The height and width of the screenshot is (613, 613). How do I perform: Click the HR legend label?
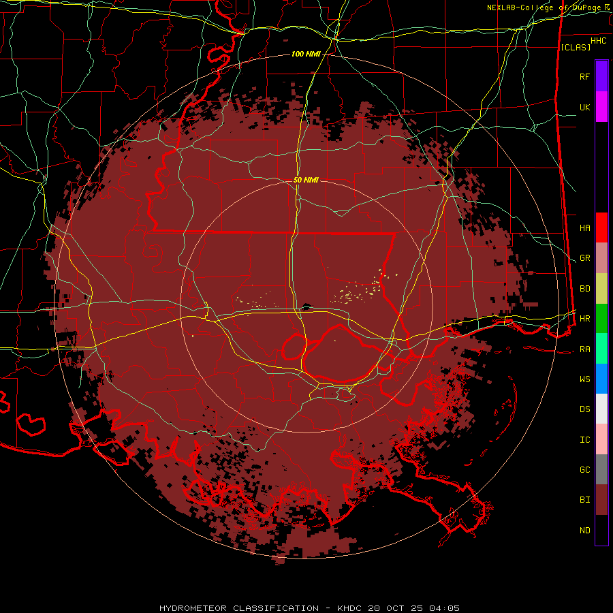pos(585,319)
